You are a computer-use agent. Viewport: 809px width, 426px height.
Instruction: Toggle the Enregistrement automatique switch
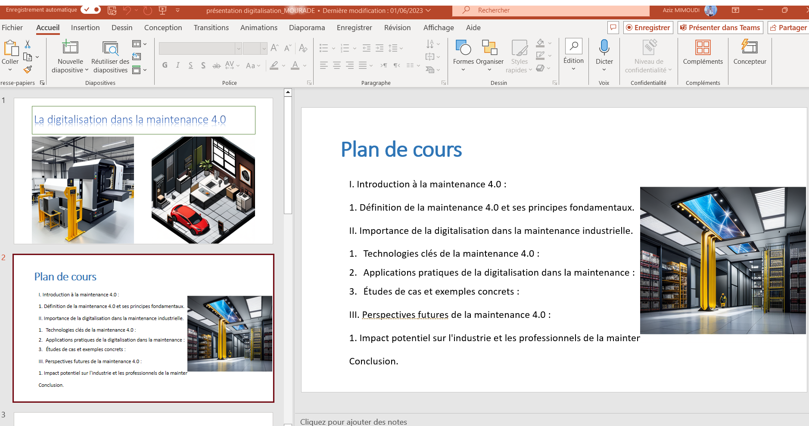pos(90,9)
